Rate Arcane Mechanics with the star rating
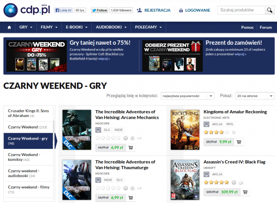Viewport: 277px width, 203px height. coord(108,138)
